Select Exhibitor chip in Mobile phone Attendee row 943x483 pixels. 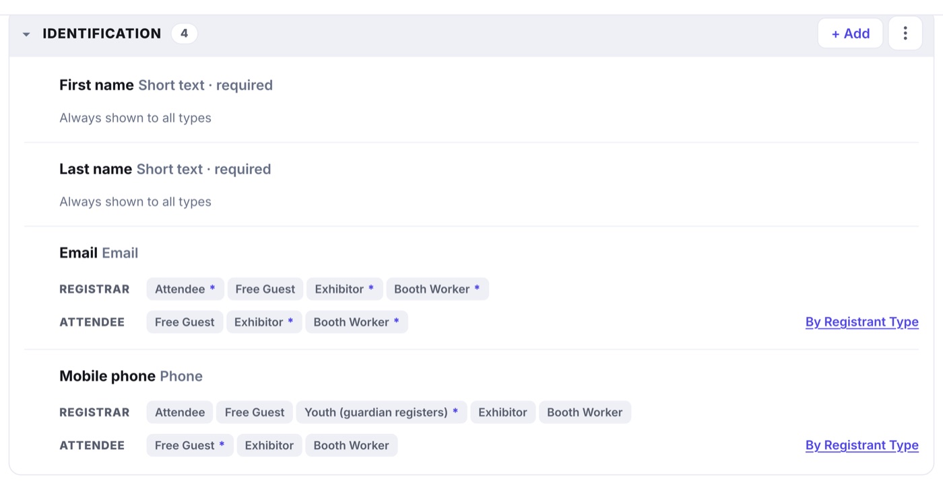point(269,445)
